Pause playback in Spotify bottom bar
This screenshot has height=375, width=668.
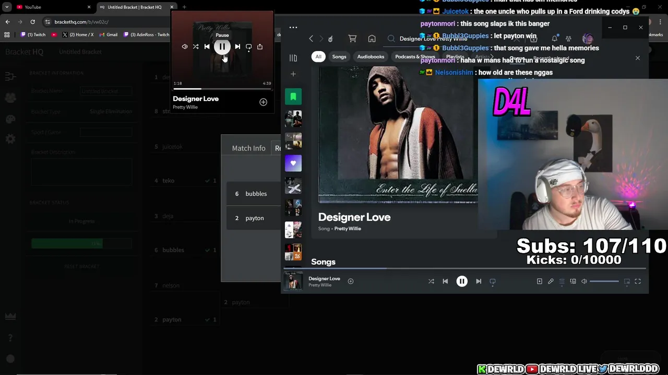[x=462, y=281]
